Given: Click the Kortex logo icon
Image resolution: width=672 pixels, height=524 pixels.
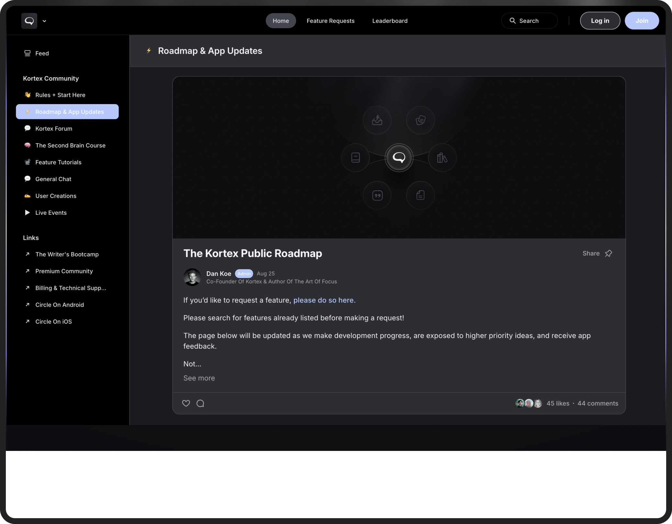Looking at the screenshot, I should click(29, 21).
